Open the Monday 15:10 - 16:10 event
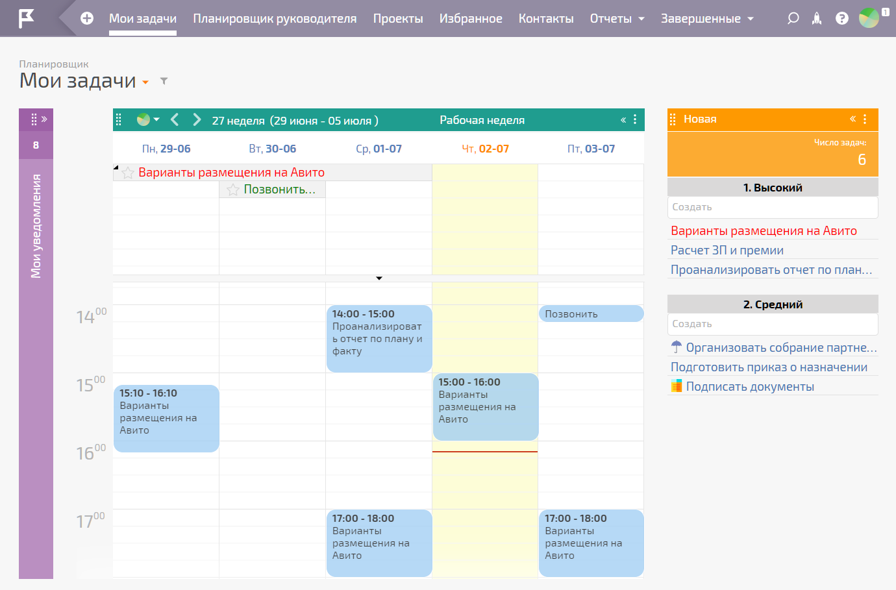 coord(166,418)
